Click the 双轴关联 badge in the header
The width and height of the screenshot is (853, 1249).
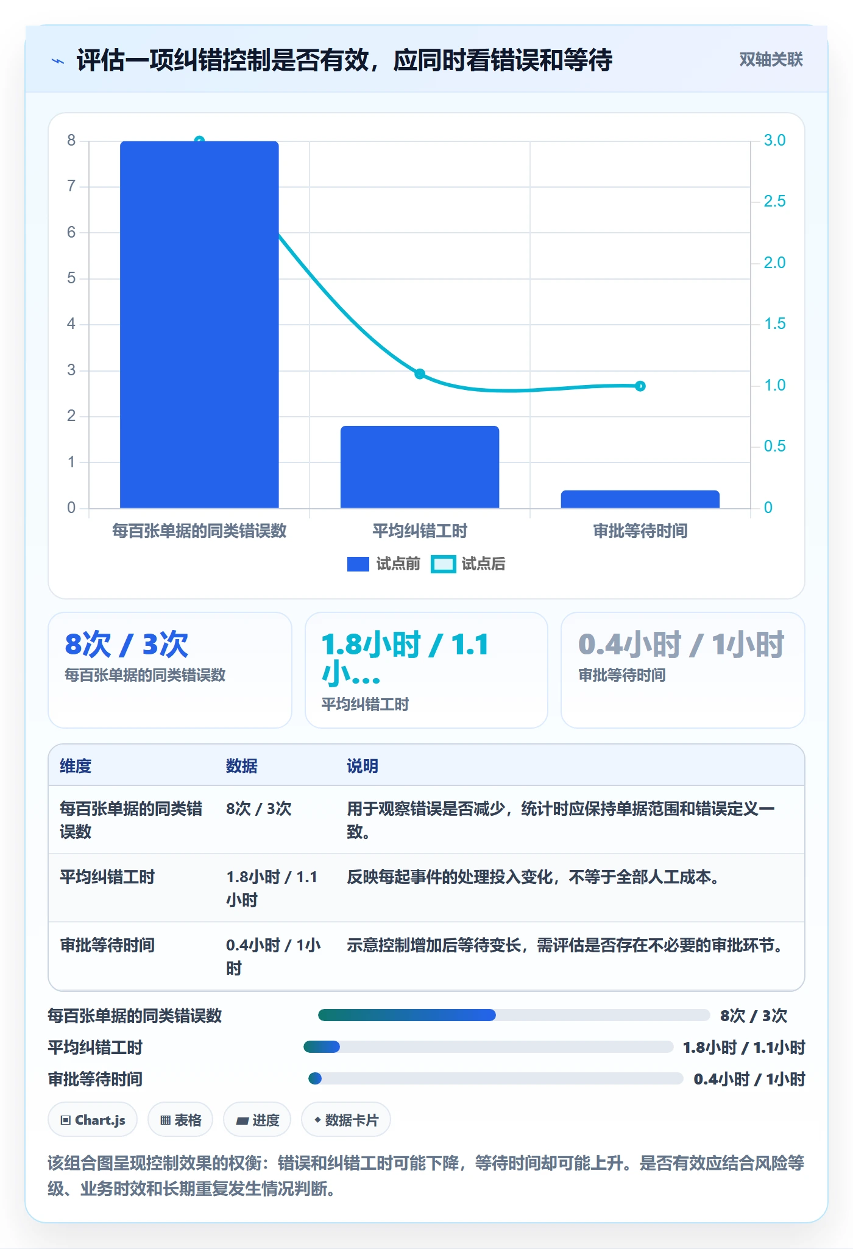tap(771, 59)
